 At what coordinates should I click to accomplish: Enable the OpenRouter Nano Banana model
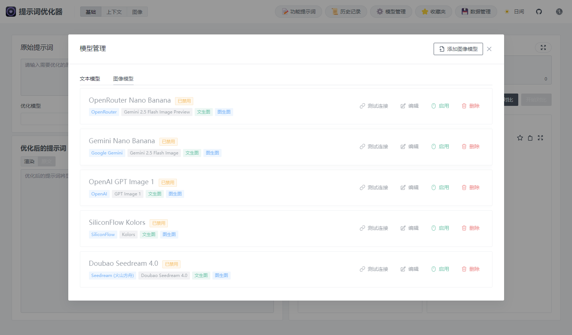440,106
